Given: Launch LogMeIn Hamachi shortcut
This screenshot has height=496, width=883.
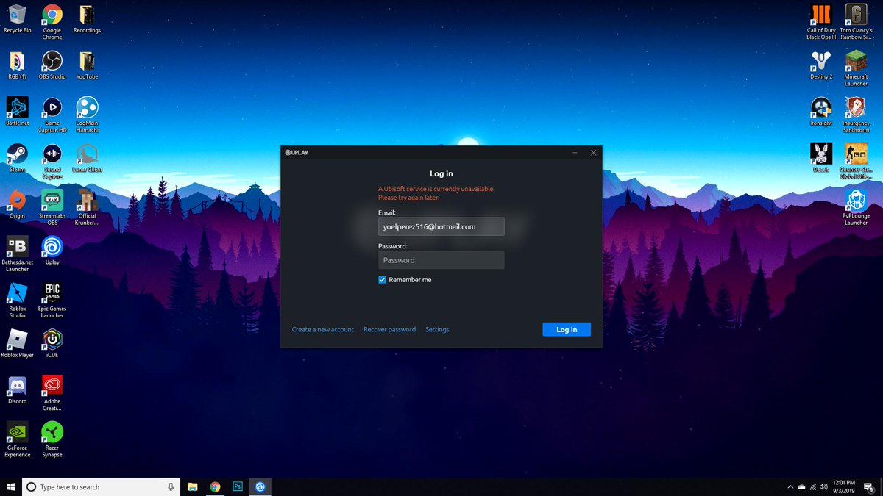Looking at the screenshot, I should tap(87, 115).
